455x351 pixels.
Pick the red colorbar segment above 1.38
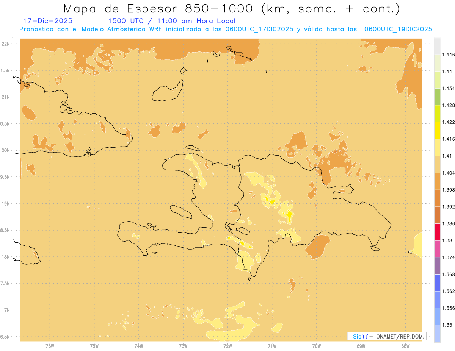pyautogui.click(x=437, y=232)
